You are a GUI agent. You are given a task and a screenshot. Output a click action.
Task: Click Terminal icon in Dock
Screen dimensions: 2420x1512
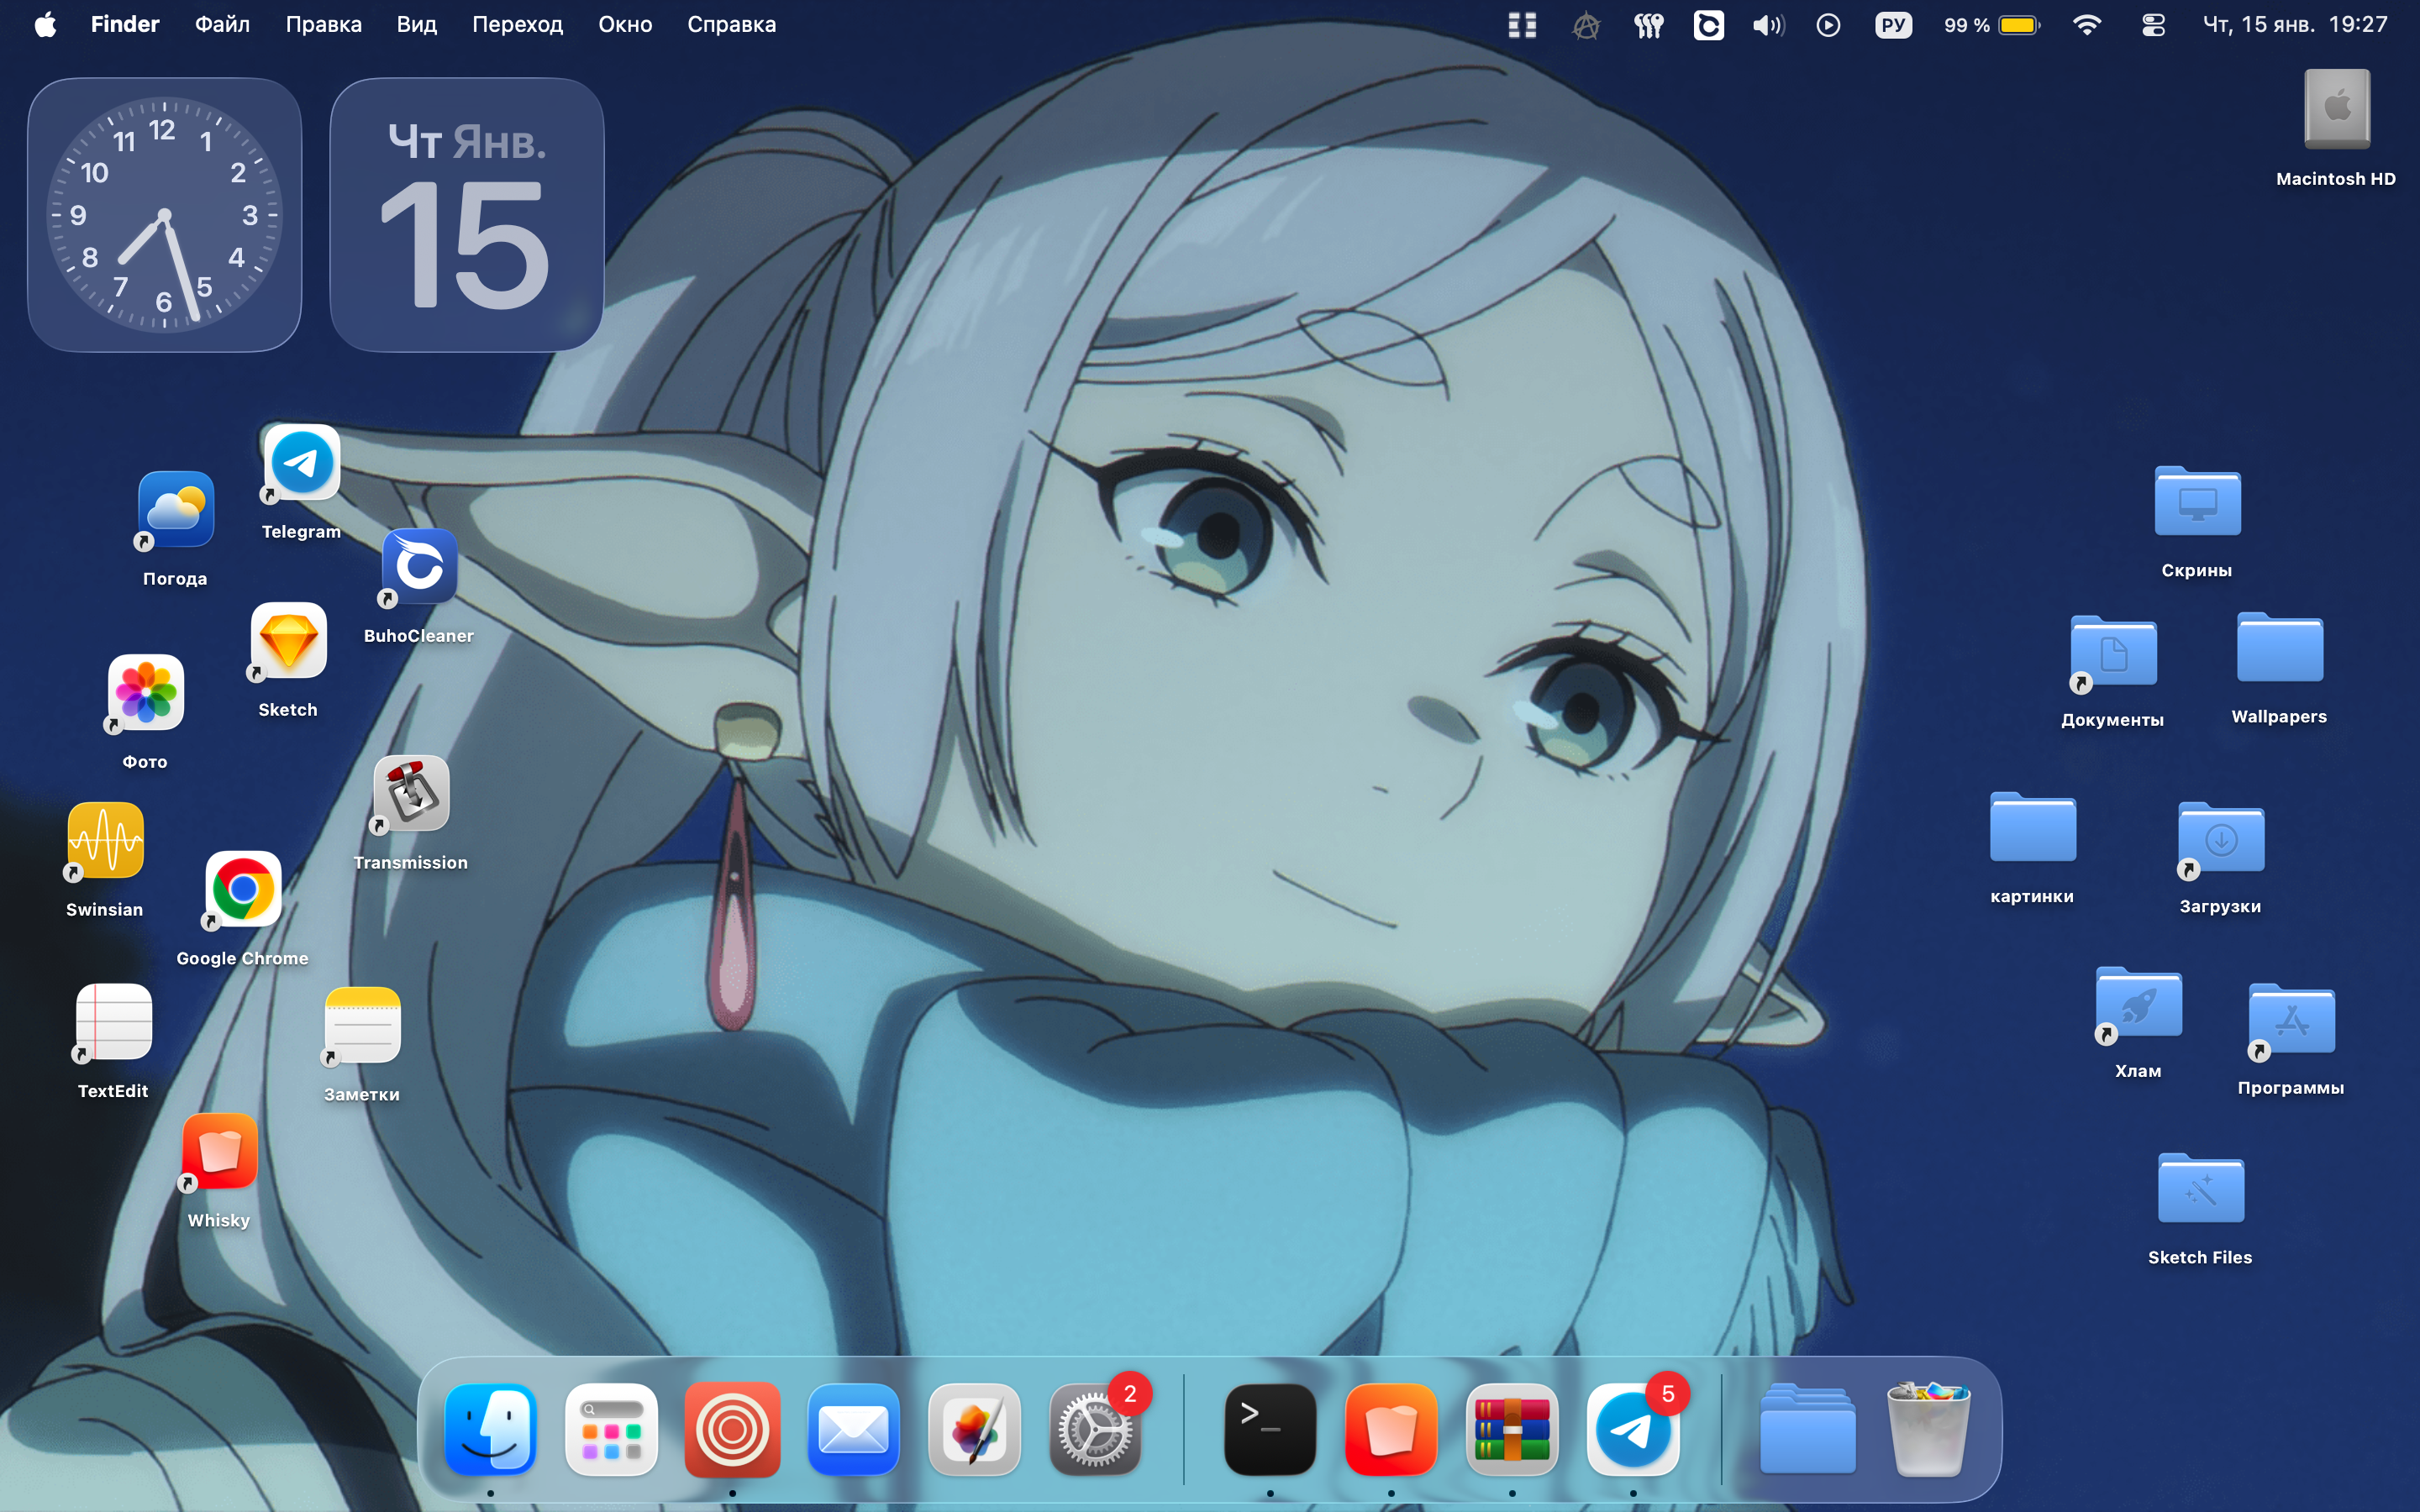pos(1270,1429)
